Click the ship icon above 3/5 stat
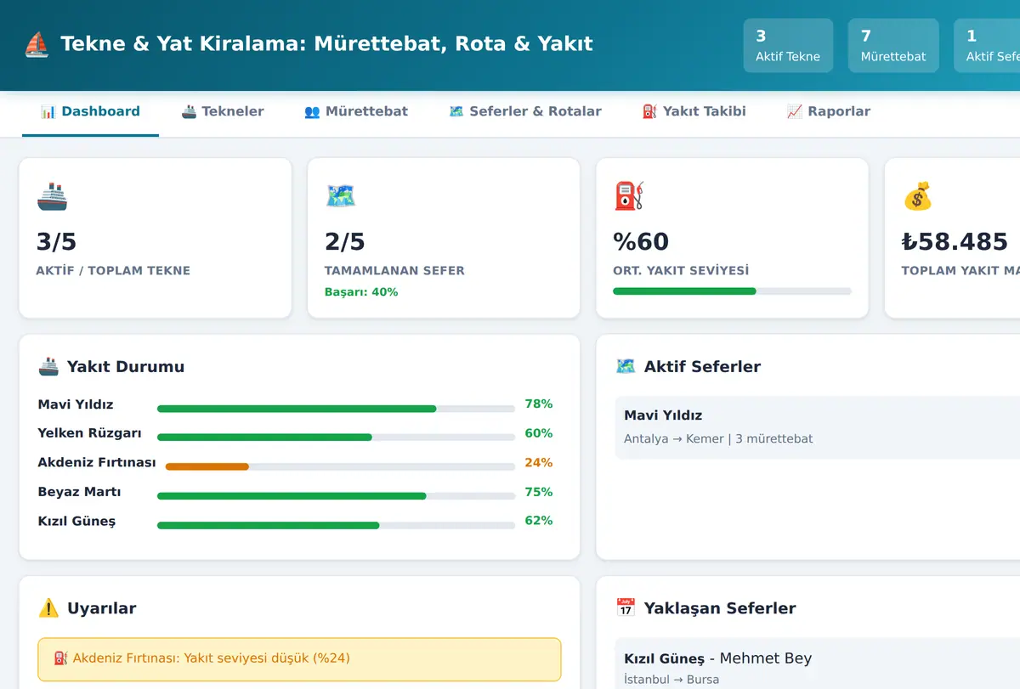This screenshot has height=689, width=1020. point(51,196)
